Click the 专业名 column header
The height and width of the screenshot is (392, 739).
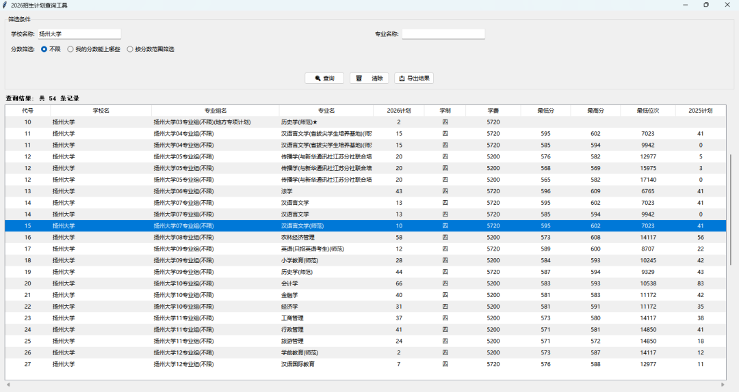coord(326,111)
